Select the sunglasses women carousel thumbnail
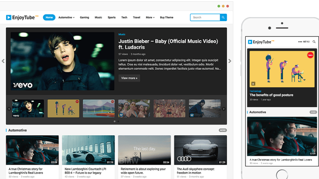The image size is (319, 179). [134, 108]
